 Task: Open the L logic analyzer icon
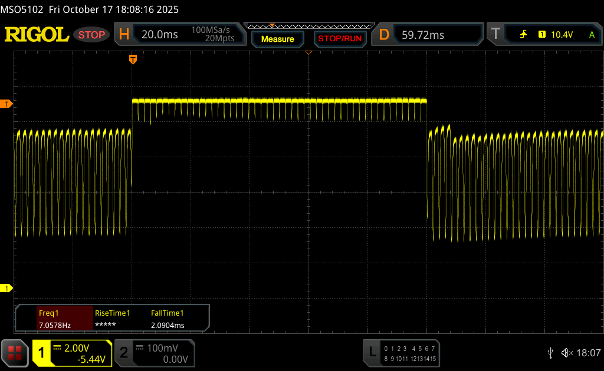pyautogui.click(x=372, y=352)
